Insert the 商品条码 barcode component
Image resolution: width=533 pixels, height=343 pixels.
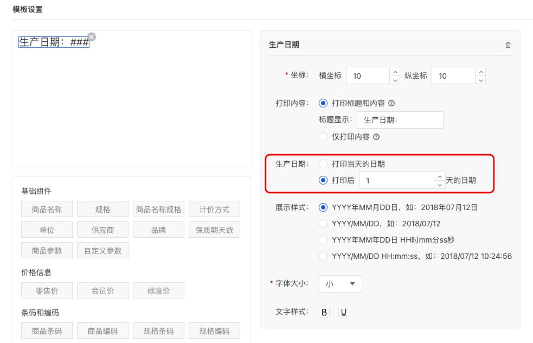46,331
